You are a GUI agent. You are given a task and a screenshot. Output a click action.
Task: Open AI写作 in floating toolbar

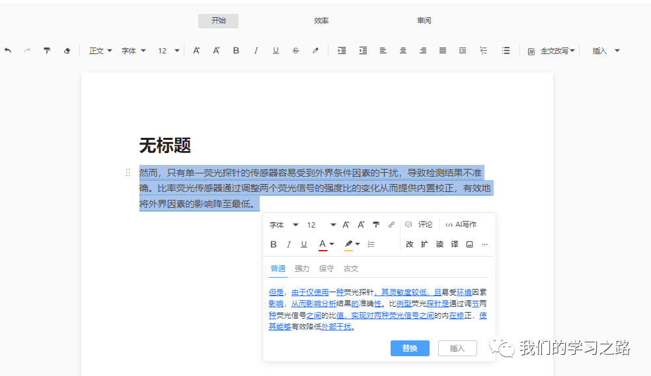tap(461, 224)
